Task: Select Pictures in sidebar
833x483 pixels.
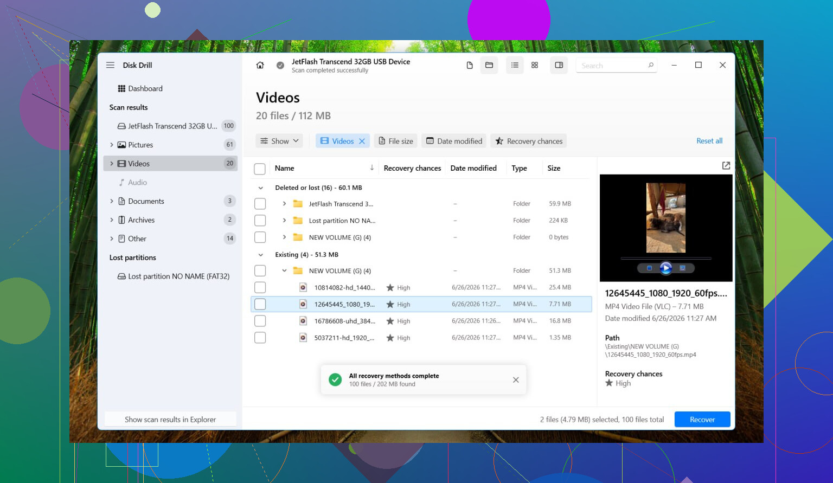Action: [170, 145]
